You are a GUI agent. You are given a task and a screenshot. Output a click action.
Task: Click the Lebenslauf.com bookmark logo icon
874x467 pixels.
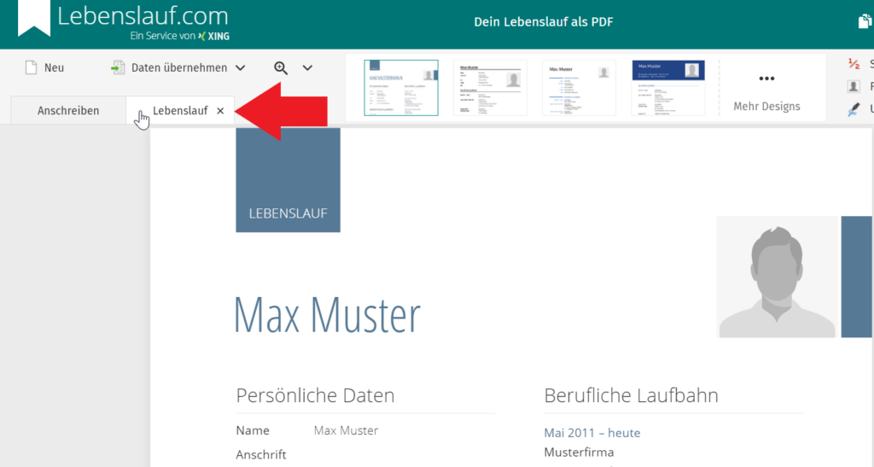pyautogui.click(x=34, y=19)
